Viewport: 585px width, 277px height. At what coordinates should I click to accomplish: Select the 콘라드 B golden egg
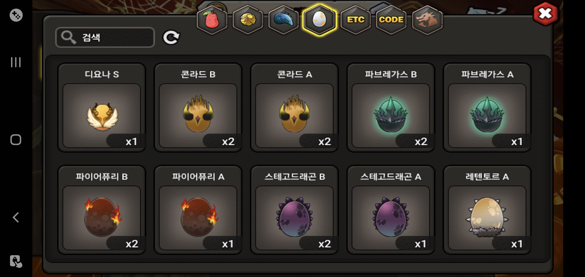pyautogui.click(x=198, y=107)
